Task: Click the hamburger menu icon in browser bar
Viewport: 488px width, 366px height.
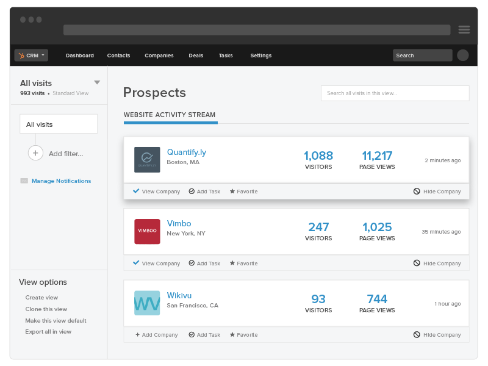Action: (x=464, y=29)
